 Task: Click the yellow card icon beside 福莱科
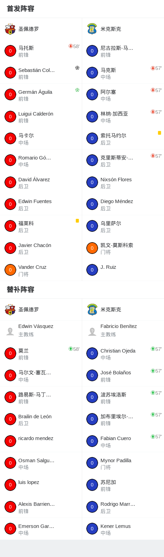point(77,221)
